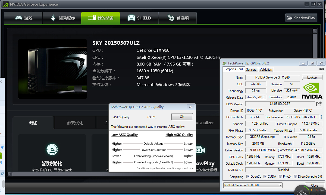Click the Transistors value '2940M'

[x=291, y=97]
